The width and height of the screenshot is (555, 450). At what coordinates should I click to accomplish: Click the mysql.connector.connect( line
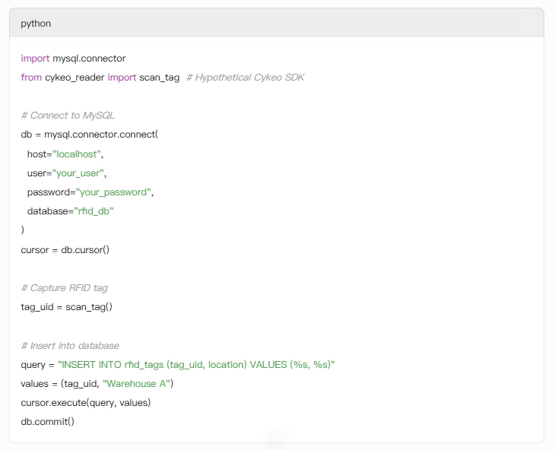coord(90,135)
